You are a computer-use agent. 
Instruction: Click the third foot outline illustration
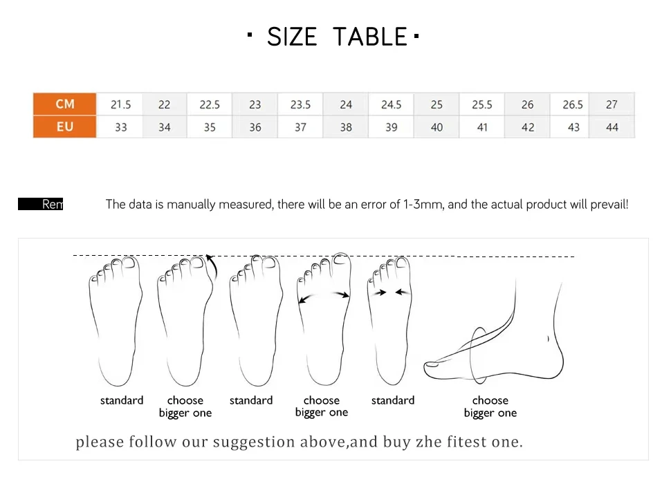(256, 321)
